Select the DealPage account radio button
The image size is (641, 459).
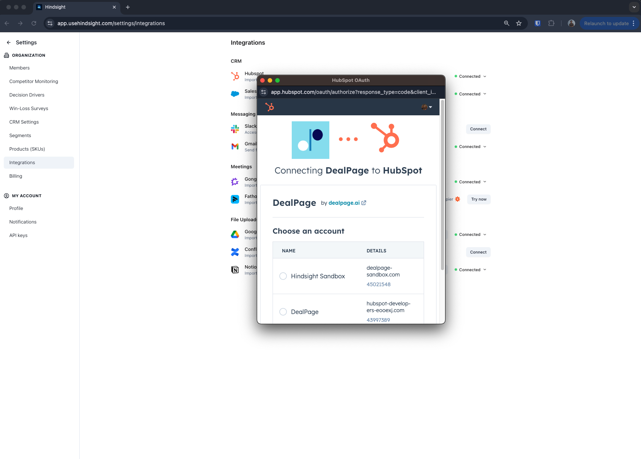pyautogui.click(x=283, y=312)
